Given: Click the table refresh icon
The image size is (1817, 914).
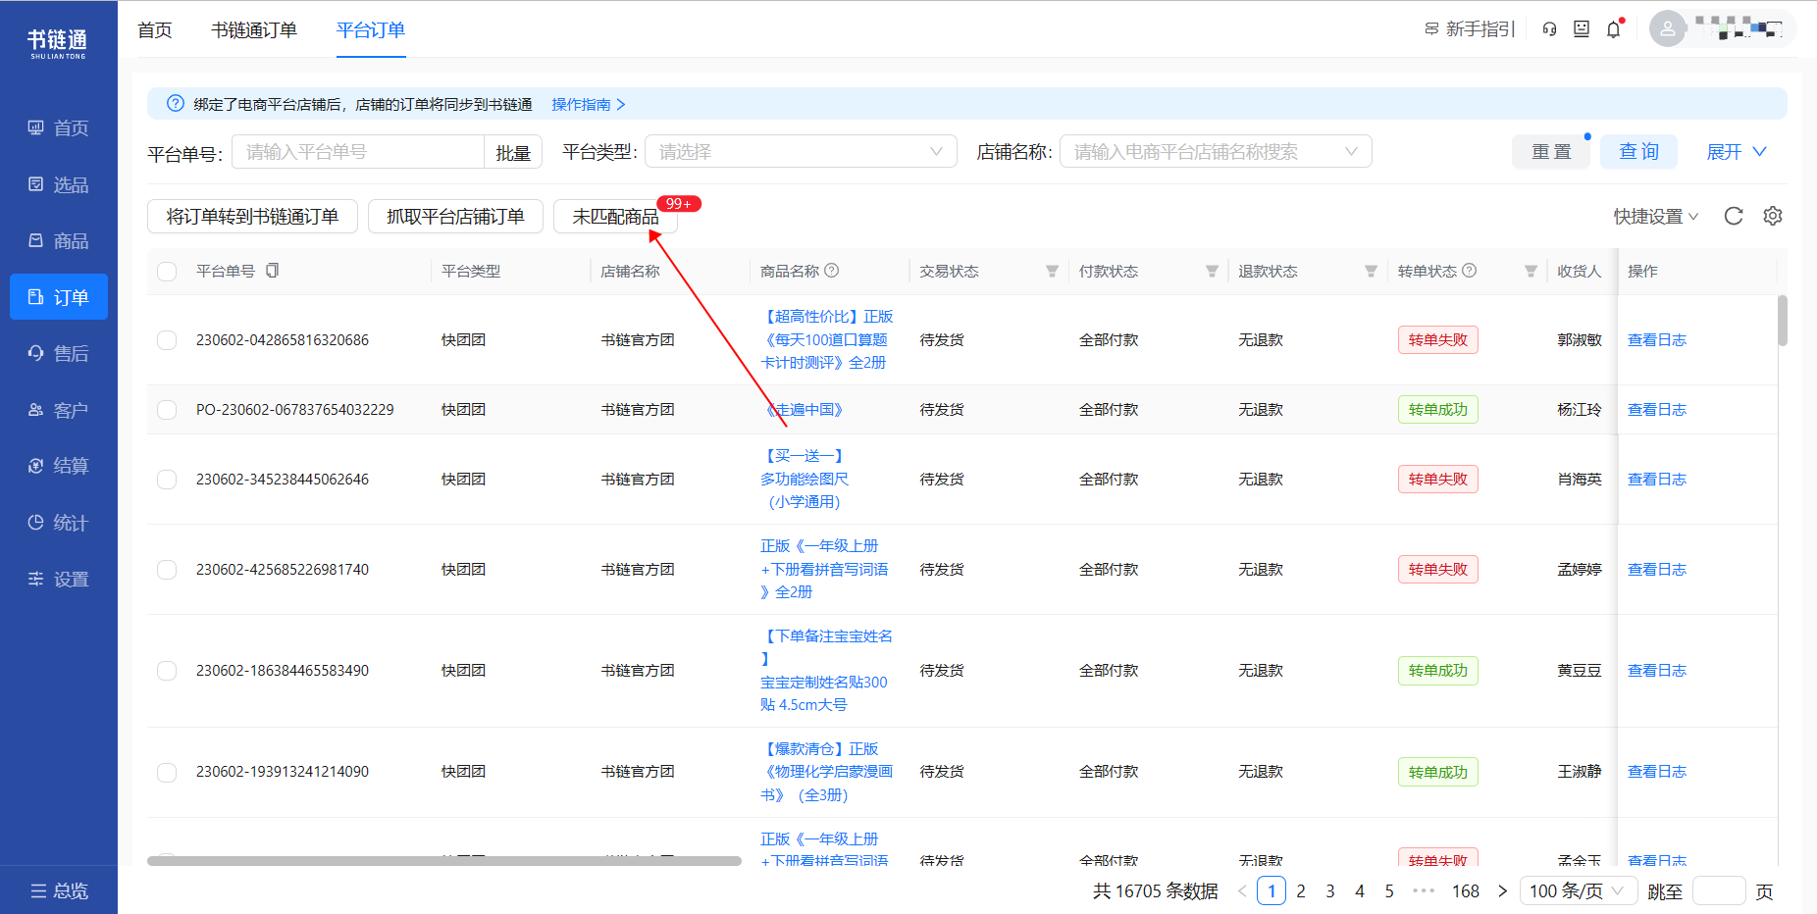Looking at the screenshot, I should [x=1734, y=216].
